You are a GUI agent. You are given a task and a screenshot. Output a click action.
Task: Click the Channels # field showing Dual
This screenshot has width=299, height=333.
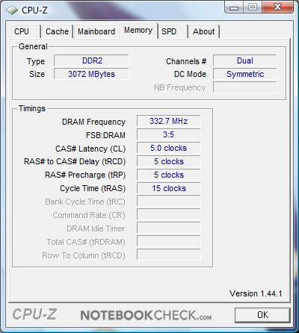(245, 60)
